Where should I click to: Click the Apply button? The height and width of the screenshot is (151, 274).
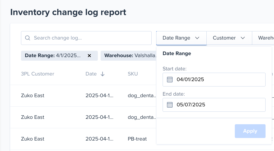[250, 131]
